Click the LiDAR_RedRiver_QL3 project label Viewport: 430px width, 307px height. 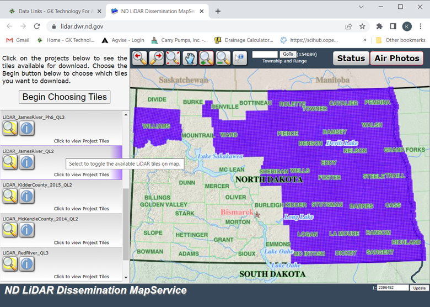coord(25,253)
